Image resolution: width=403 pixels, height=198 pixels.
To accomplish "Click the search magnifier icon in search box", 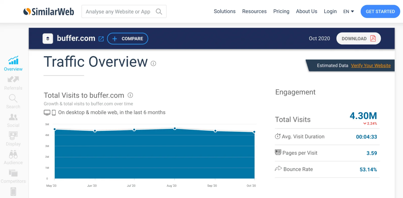I will click(159, 12).
